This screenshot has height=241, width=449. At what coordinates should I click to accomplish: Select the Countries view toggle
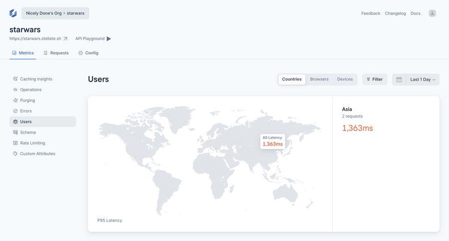click(x=292, y=79)
